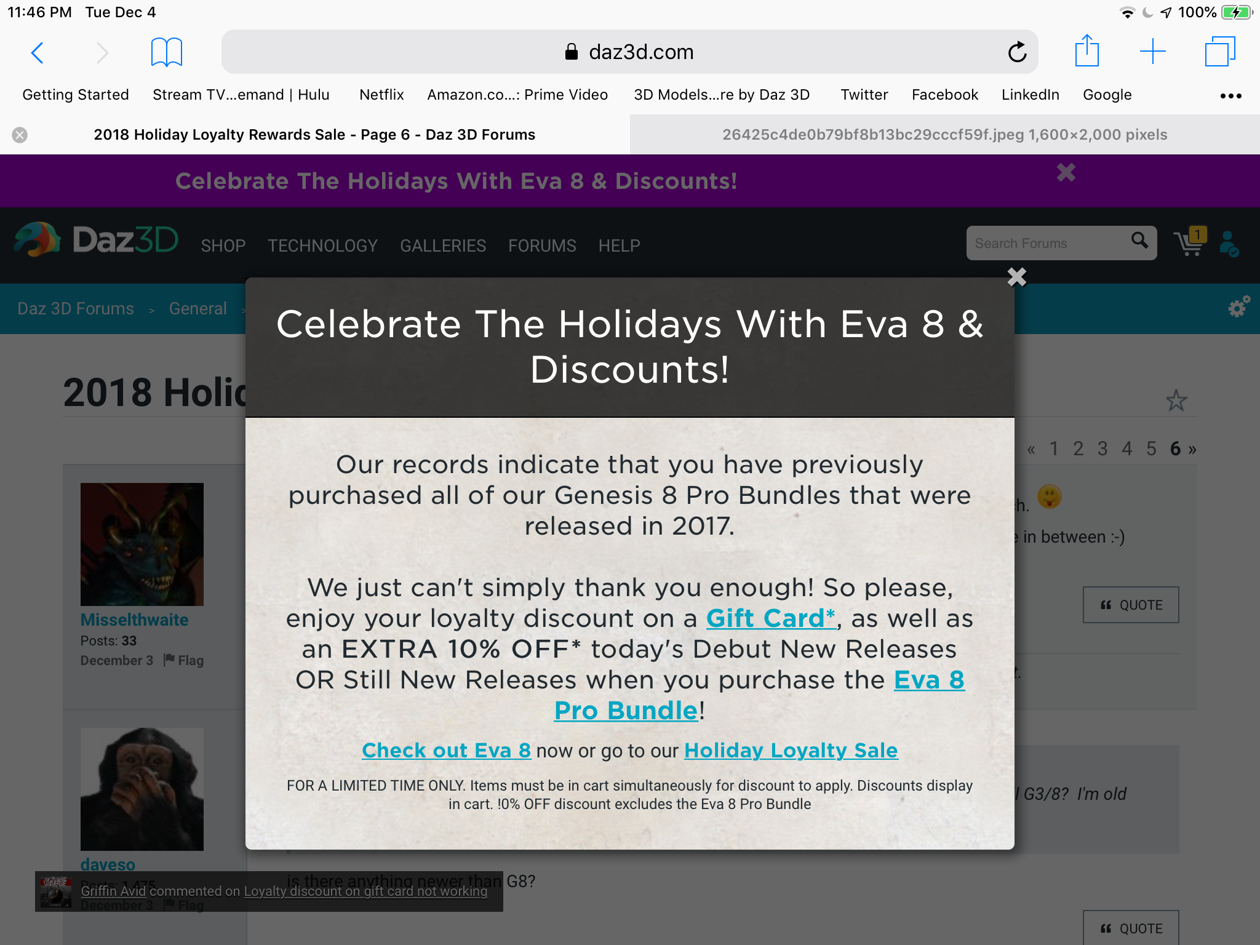Click the Search Forums field
The width and height of the screenshot is (1260, 945).
click(x=1048, y=243)
